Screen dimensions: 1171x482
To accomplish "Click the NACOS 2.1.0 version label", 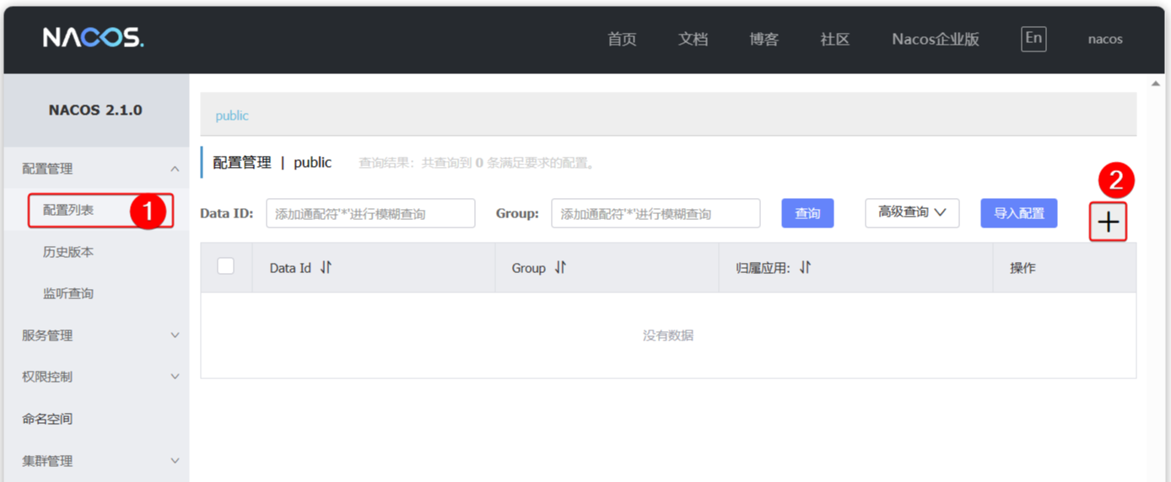I will (95, 110).
